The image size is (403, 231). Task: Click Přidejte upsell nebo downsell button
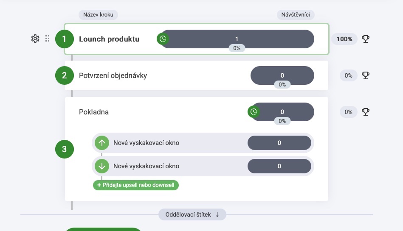pyautogui.click(x=136, y=185)
